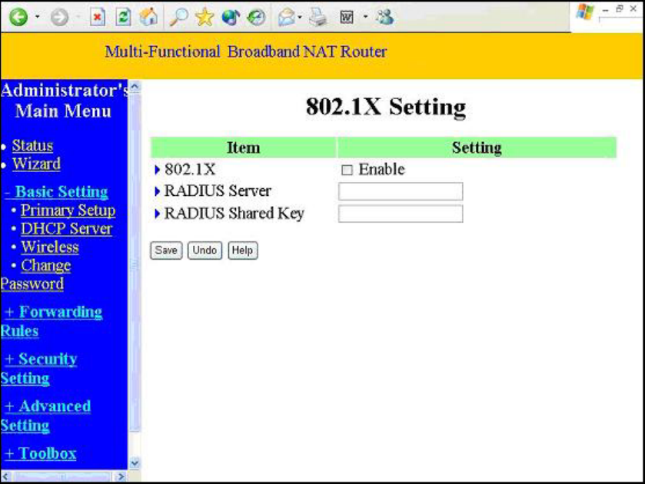Close the browser window

click(633, 9)
